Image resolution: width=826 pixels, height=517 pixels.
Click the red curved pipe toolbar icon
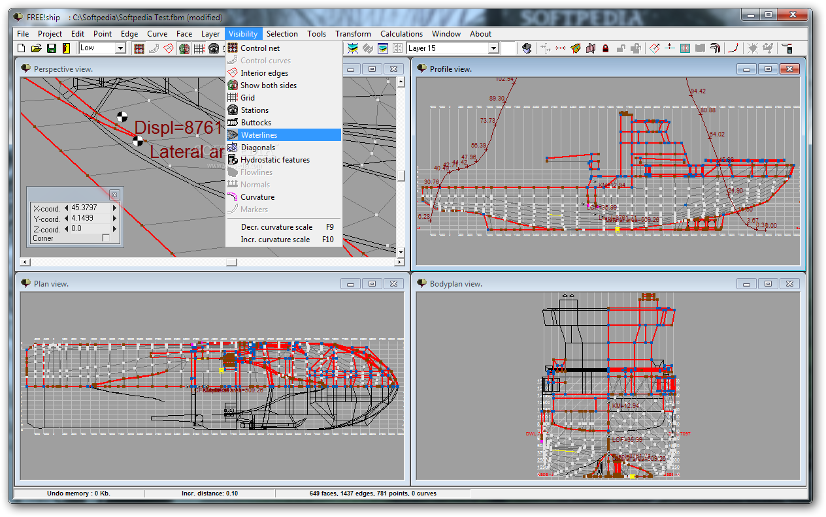(x=716, y=48)
